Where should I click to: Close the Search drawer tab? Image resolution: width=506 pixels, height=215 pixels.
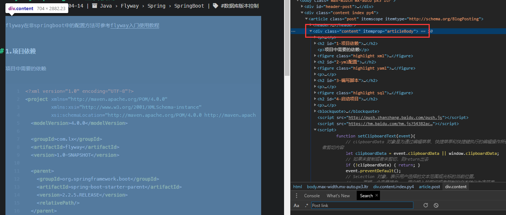coord(377,195)
